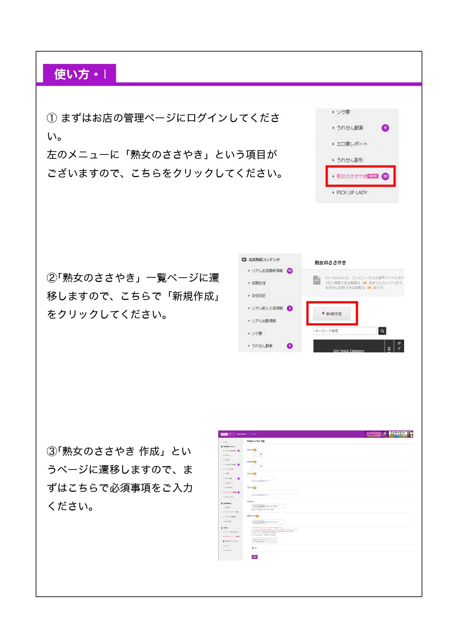
Task: Click the NEW label next to 熟女のささやき
Action: point(373,176)
